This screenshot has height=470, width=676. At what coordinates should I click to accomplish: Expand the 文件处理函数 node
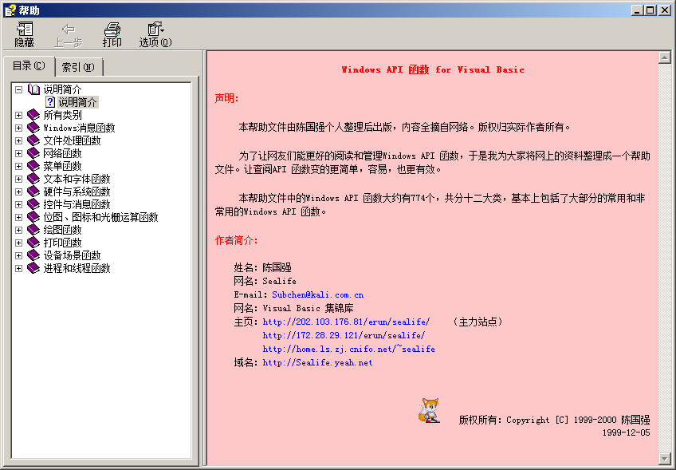tap(18, 140)
